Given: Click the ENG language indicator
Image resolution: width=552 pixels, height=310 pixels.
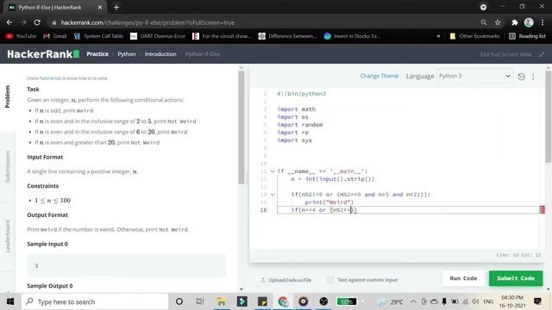Looking at the screenshot, I should pos(488,301).
